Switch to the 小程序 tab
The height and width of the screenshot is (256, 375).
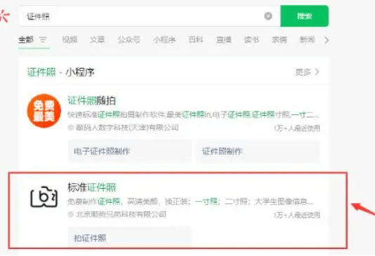[164, 40]
